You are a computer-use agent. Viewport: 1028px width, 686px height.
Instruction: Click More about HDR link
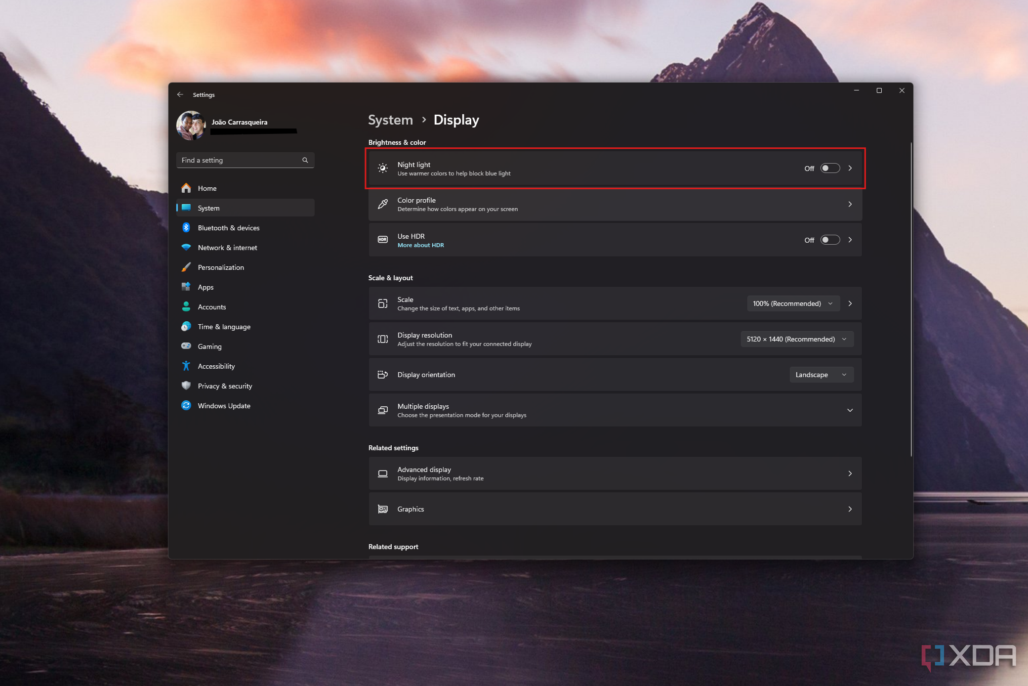(x=420, y=245)
